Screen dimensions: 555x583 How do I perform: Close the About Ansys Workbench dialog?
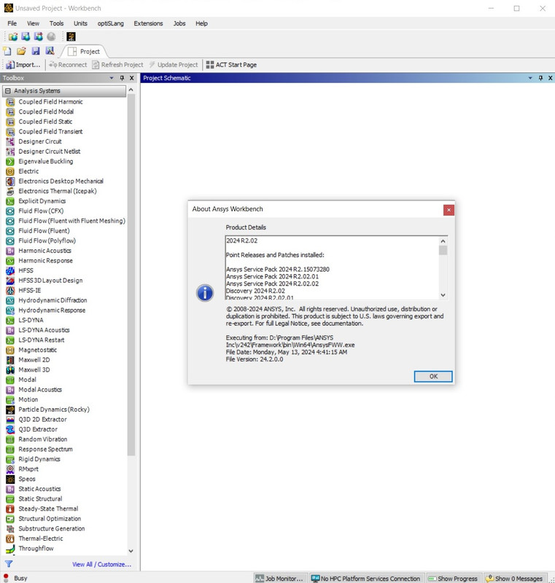pyautogui.click(x=449, y=210)
